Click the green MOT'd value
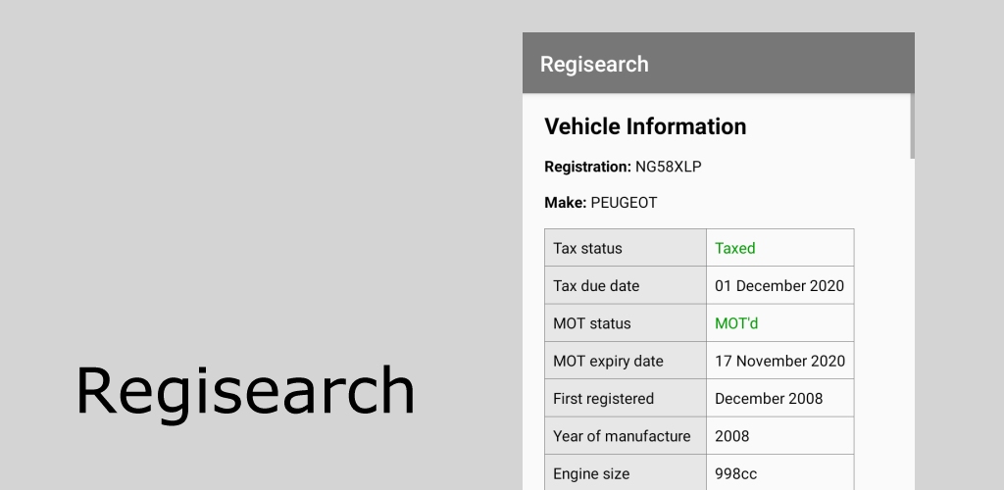This screenshot has height=490, width=1004. tap(736, 323)
